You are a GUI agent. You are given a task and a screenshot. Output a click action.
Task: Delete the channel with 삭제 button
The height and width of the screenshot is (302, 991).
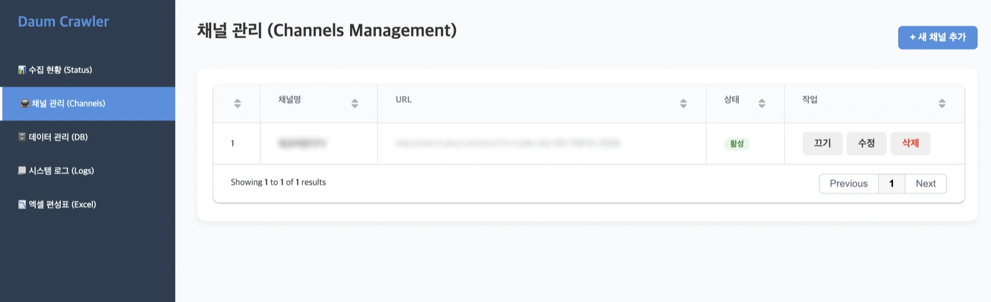[x=910, y=143]
